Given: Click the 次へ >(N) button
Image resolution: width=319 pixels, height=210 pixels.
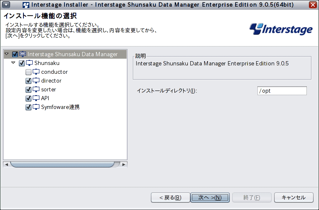Looking at the screenshot, I should point(210,197).
